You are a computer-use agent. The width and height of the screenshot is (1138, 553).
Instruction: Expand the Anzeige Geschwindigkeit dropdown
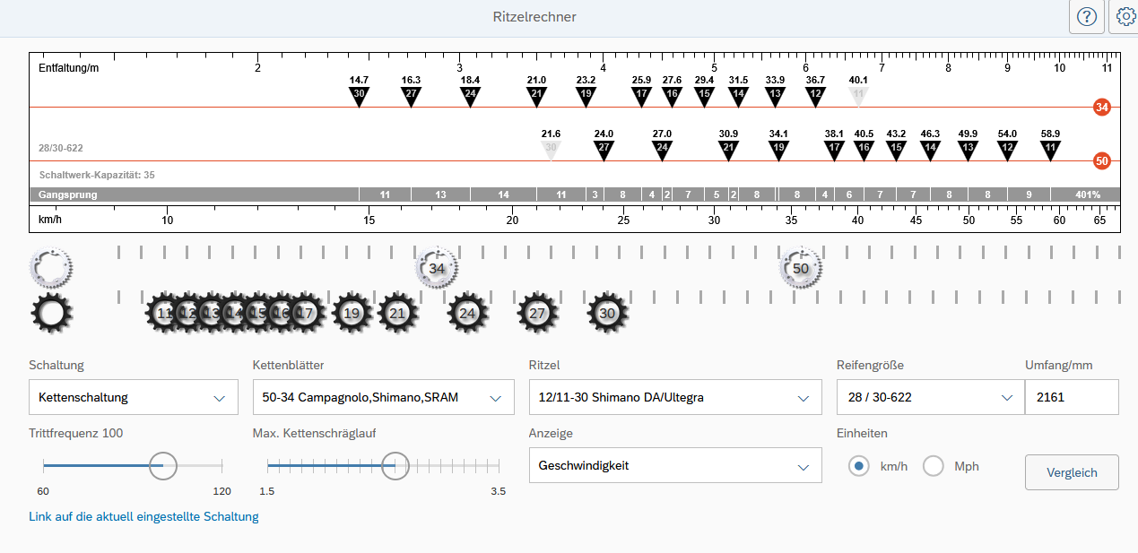[x=674, y=465]
